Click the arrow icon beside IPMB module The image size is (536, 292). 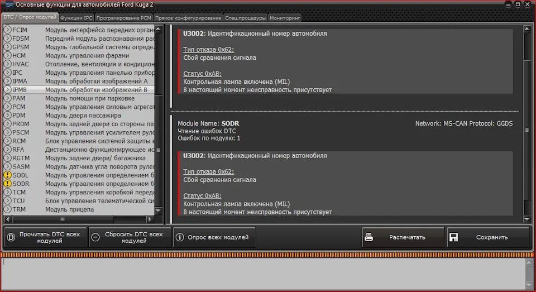7,90
